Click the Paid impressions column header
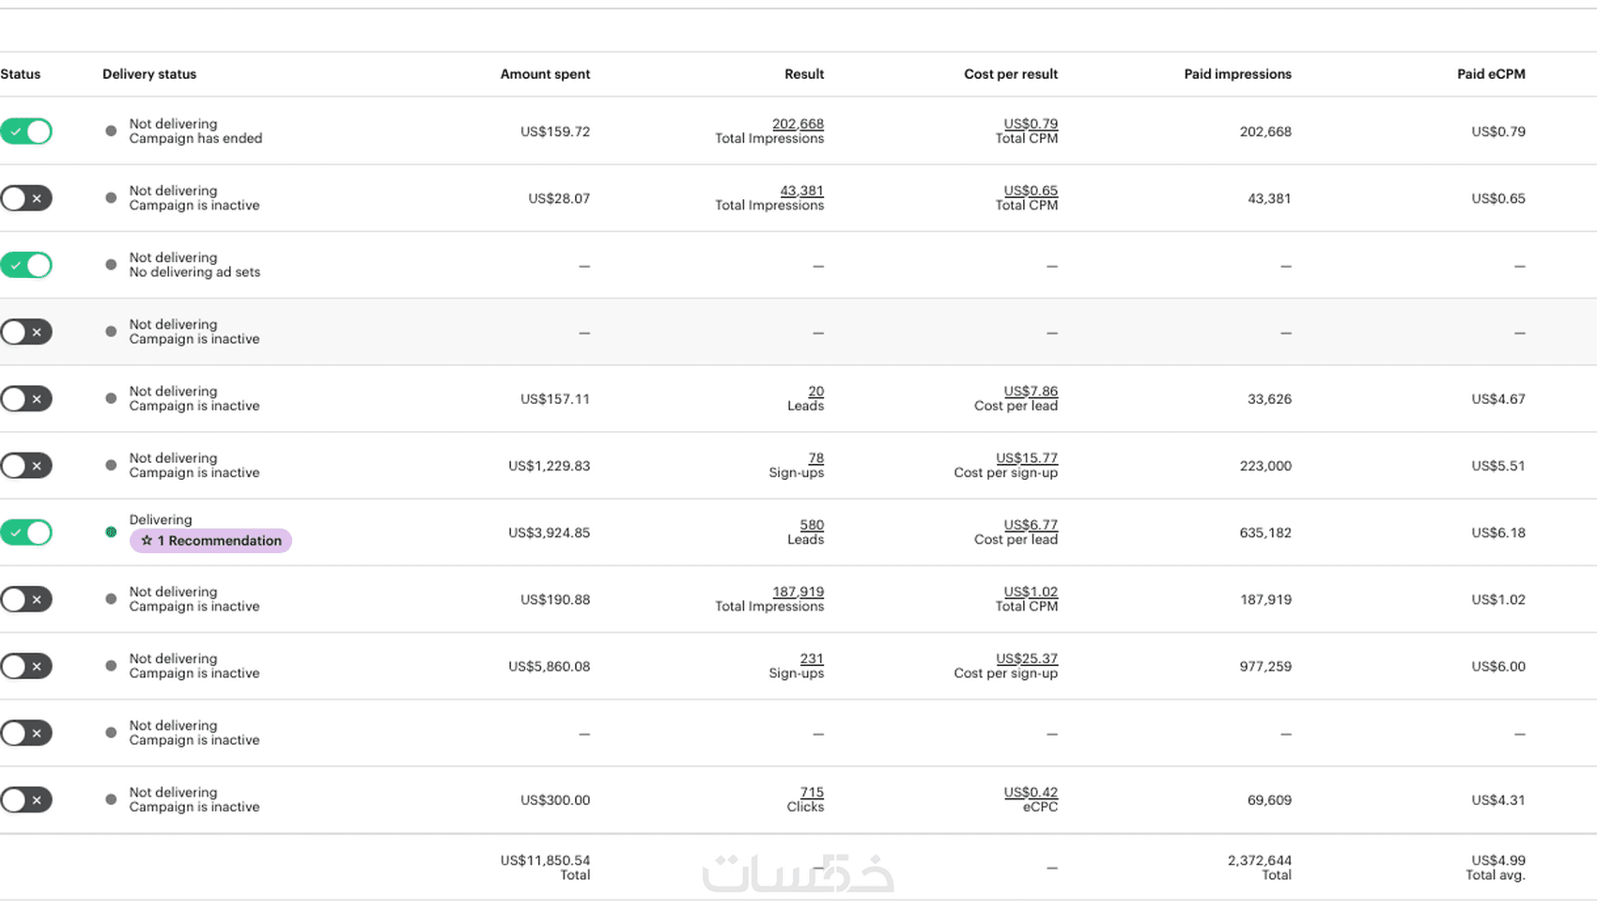 1237,74
